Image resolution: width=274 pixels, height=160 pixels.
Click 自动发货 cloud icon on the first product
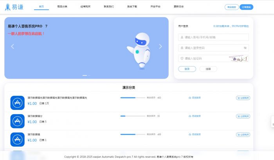pyautogui.click(x=190, y=98)
